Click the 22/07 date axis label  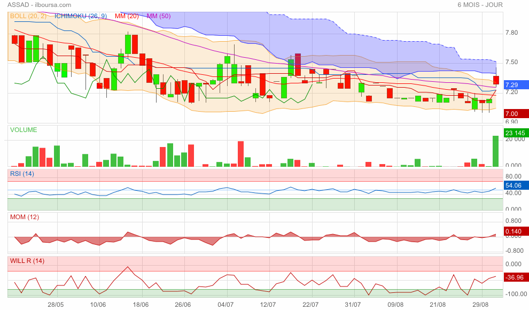(310, 305)
